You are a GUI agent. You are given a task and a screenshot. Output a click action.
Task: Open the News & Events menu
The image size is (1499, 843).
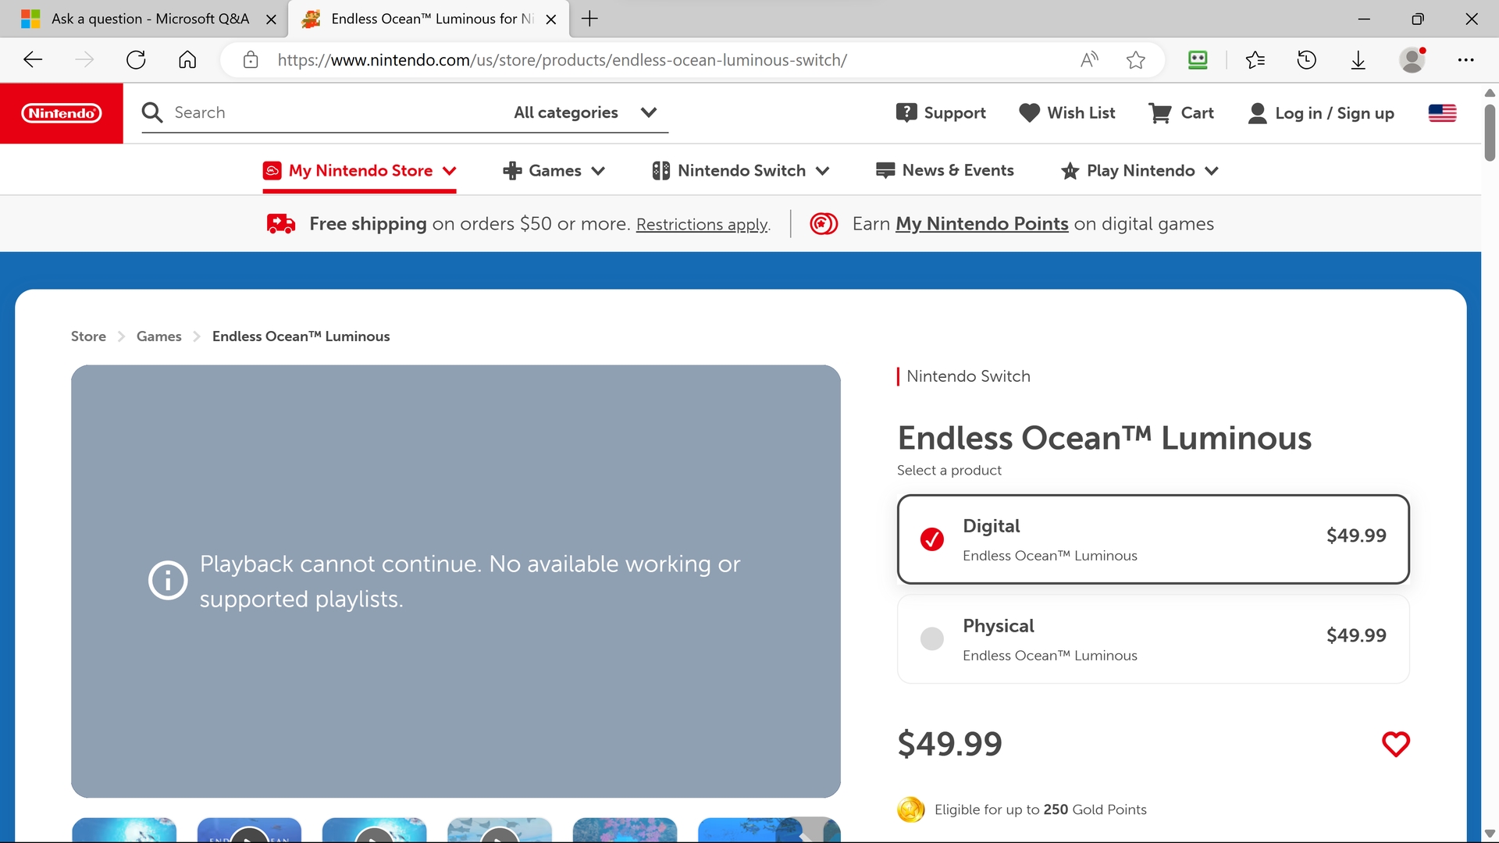[947, 172]
